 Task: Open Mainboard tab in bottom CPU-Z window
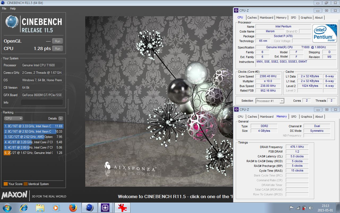267,117
